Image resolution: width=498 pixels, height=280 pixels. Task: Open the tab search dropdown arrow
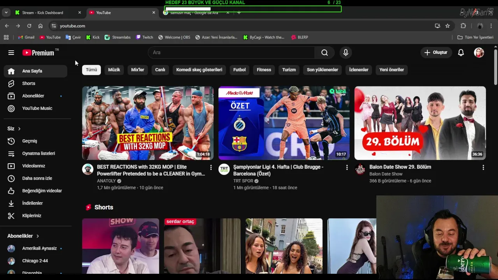6,12
